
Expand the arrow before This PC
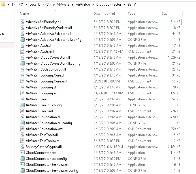8,5
